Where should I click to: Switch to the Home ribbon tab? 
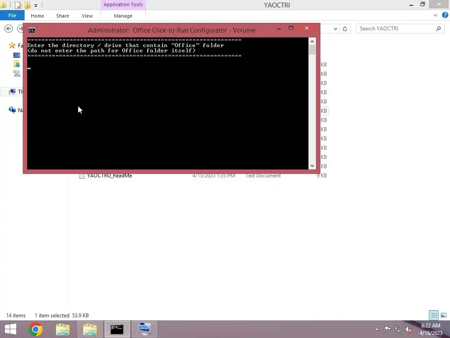point(37,16)
